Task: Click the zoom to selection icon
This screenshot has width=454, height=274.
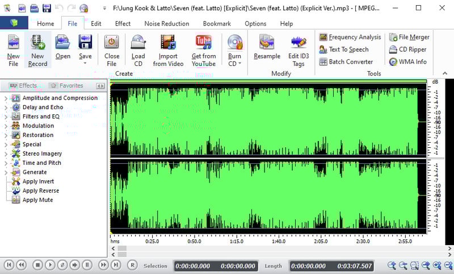Action: click(414, 265)
